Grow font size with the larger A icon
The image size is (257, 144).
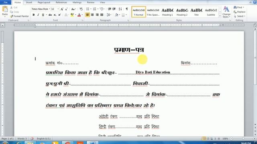(62, 9)
